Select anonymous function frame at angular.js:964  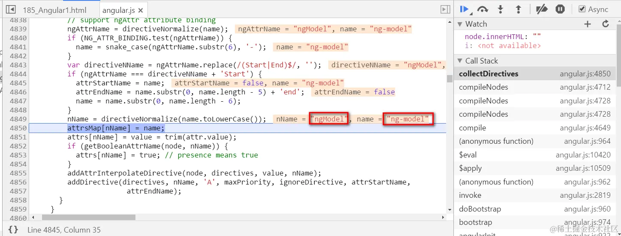tap(535, 141)
